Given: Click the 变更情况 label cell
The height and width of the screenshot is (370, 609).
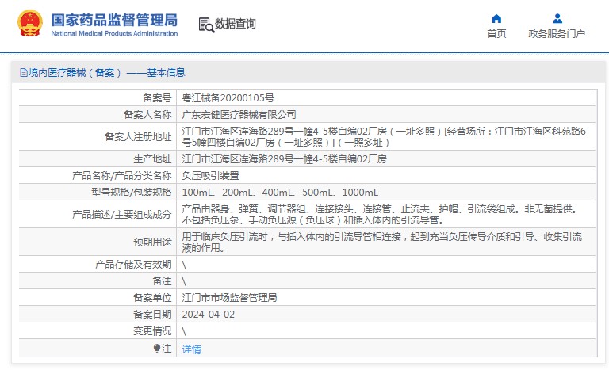Looking at the screenshot, I should [98, 331].
